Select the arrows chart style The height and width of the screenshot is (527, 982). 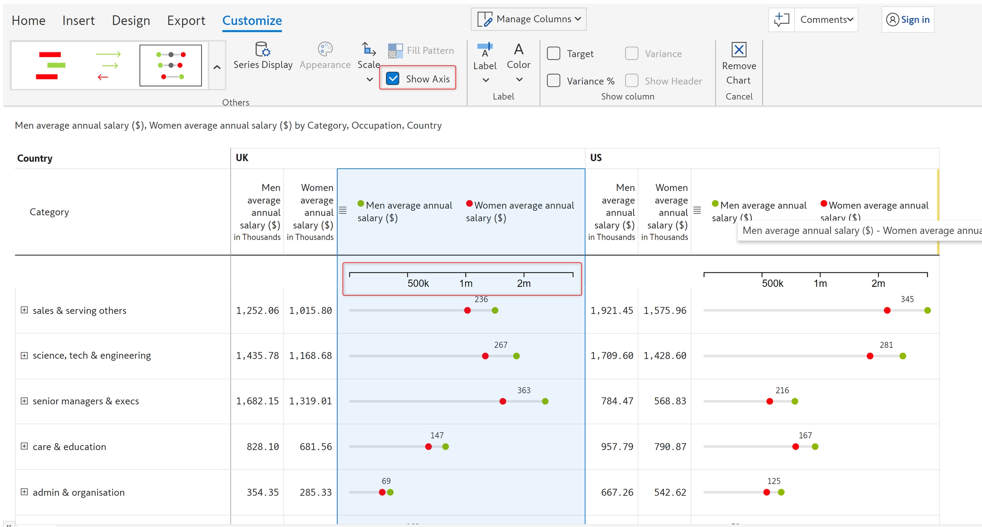108,66
